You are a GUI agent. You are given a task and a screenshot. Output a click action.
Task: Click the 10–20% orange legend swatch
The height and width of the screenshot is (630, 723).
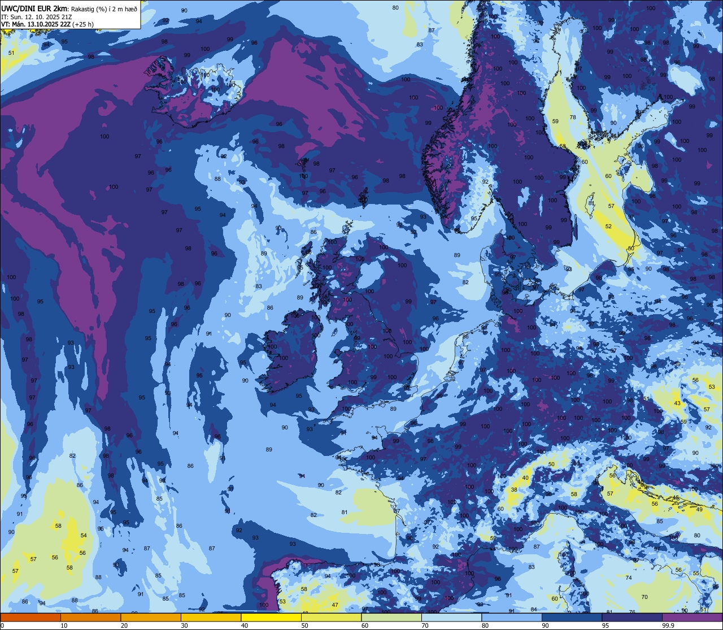(90, 617)
